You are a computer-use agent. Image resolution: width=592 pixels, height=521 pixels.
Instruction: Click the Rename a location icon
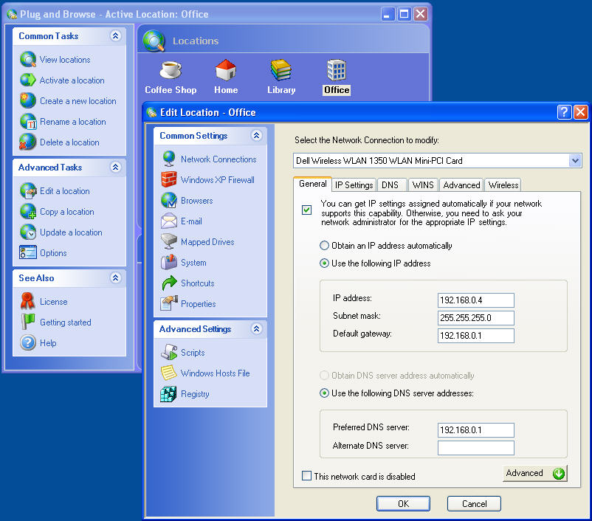pos(28,122)
